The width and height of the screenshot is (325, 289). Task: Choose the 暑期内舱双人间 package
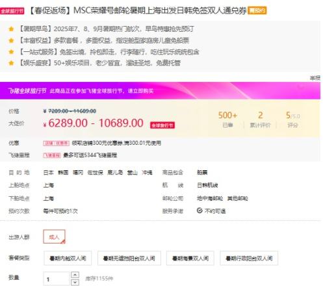[x=68, y=258]
